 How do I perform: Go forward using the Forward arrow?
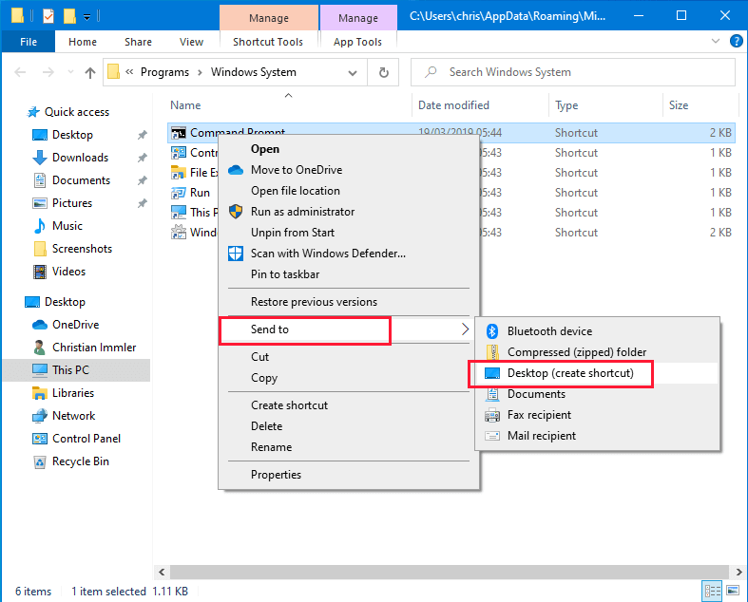point(48,72)
